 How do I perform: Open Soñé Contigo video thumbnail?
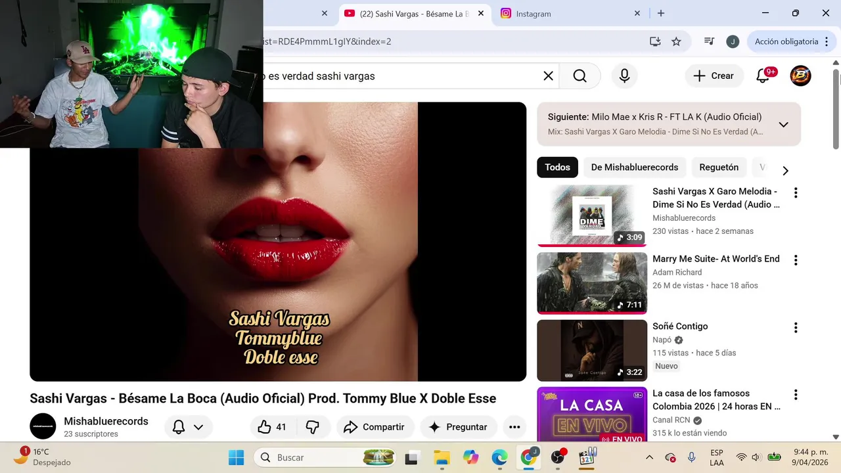pyautogui.click(x=592, y=350)
